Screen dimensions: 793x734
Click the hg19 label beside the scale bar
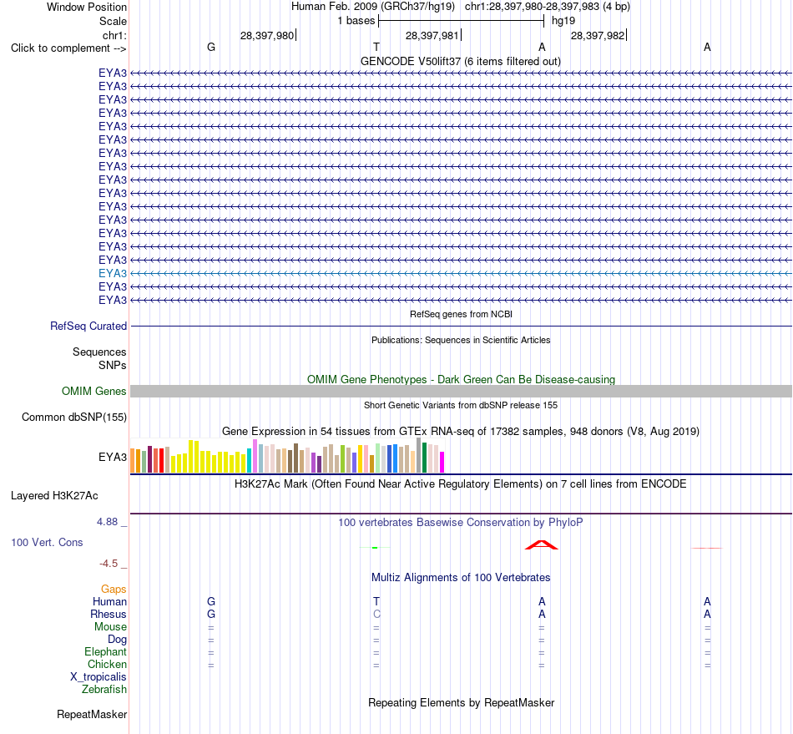click(563, 21)
